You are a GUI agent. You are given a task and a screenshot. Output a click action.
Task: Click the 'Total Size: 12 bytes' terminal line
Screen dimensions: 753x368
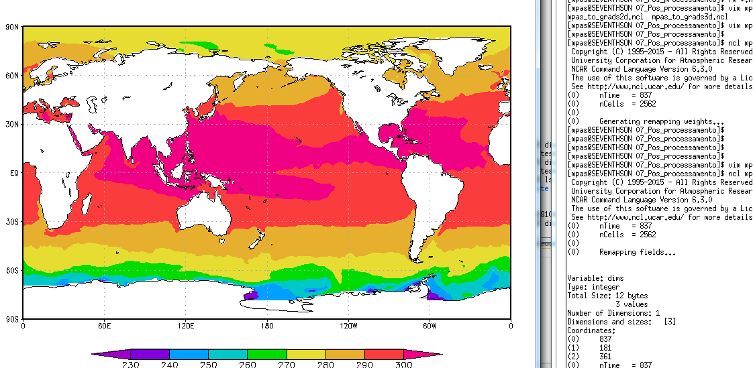click(606, 296)
